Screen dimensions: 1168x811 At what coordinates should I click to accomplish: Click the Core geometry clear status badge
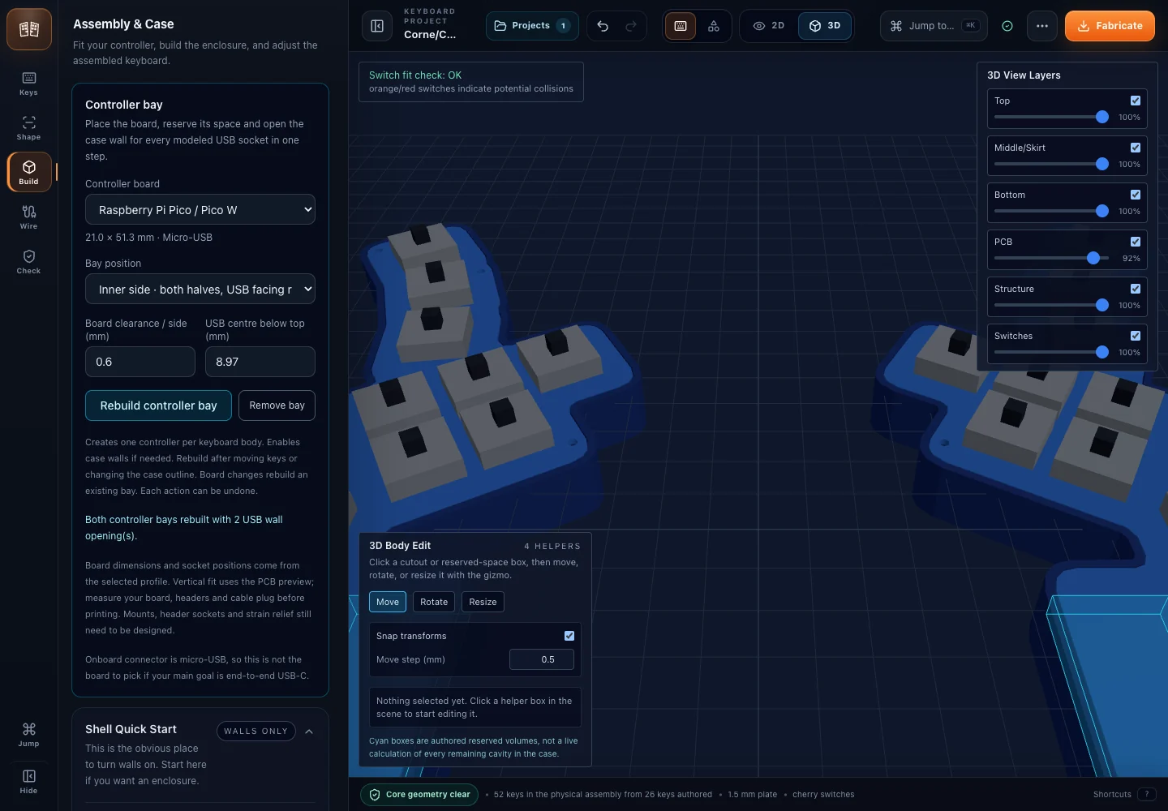click(x=419, y=795)
